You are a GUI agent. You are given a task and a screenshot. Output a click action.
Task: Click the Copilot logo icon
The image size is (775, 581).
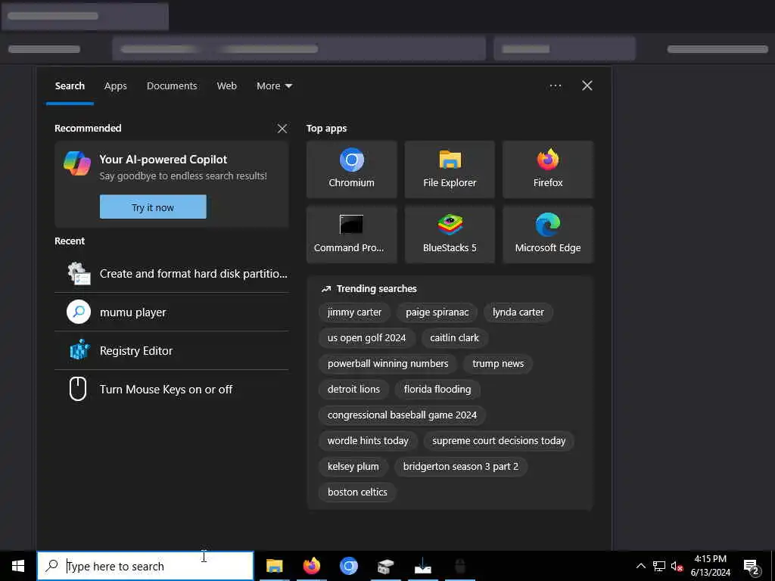click(77, 163)
